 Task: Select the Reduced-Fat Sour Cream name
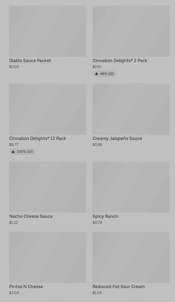point(119,286)
